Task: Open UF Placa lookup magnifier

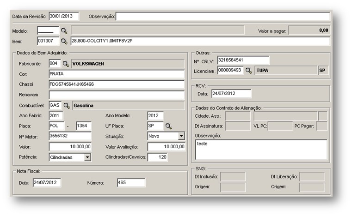Action: [x=168, y=126]
